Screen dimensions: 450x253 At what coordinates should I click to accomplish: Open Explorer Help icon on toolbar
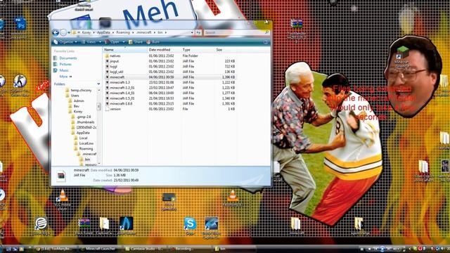(266, 42)
